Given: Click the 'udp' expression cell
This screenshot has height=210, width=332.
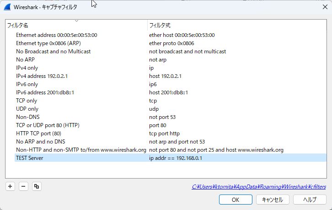Looking at the screenshot, I should point(154,109).
